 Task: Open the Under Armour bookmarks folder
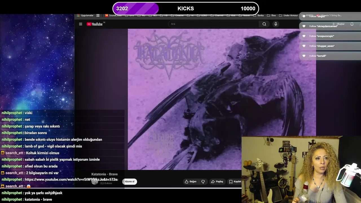click(x=288, y=16)
